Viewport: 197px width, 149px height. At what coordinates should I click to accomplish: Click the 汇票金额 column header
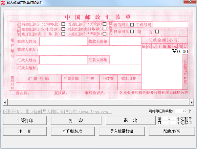pos(71,79)
